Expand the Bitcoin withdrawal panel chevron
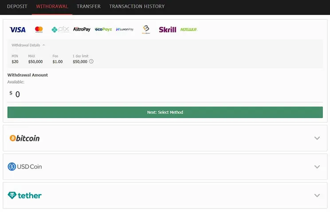 pyautogui.click(x=317, y=138)
